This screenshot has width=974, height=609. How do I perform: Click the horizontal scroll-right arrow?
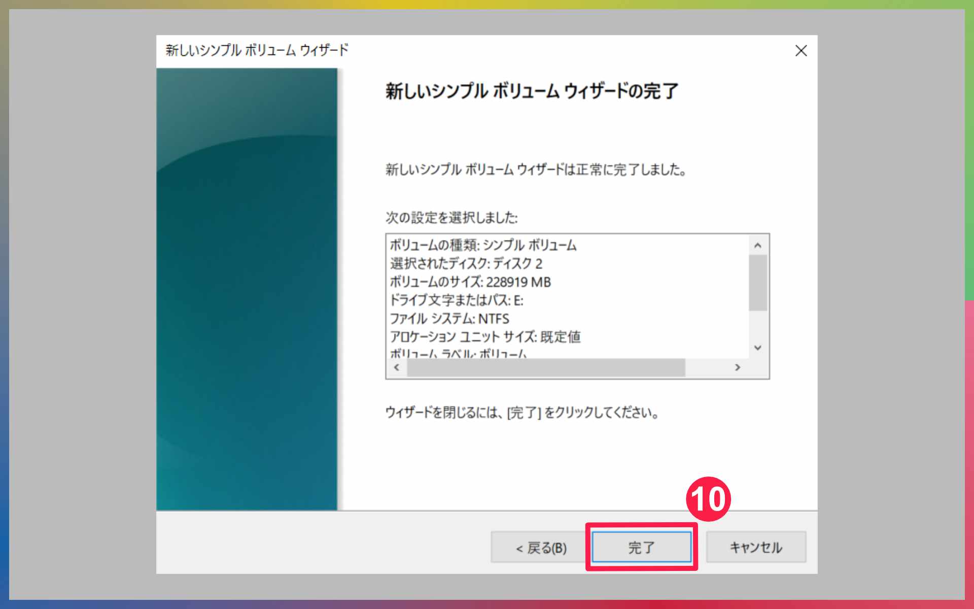(738, 367)
